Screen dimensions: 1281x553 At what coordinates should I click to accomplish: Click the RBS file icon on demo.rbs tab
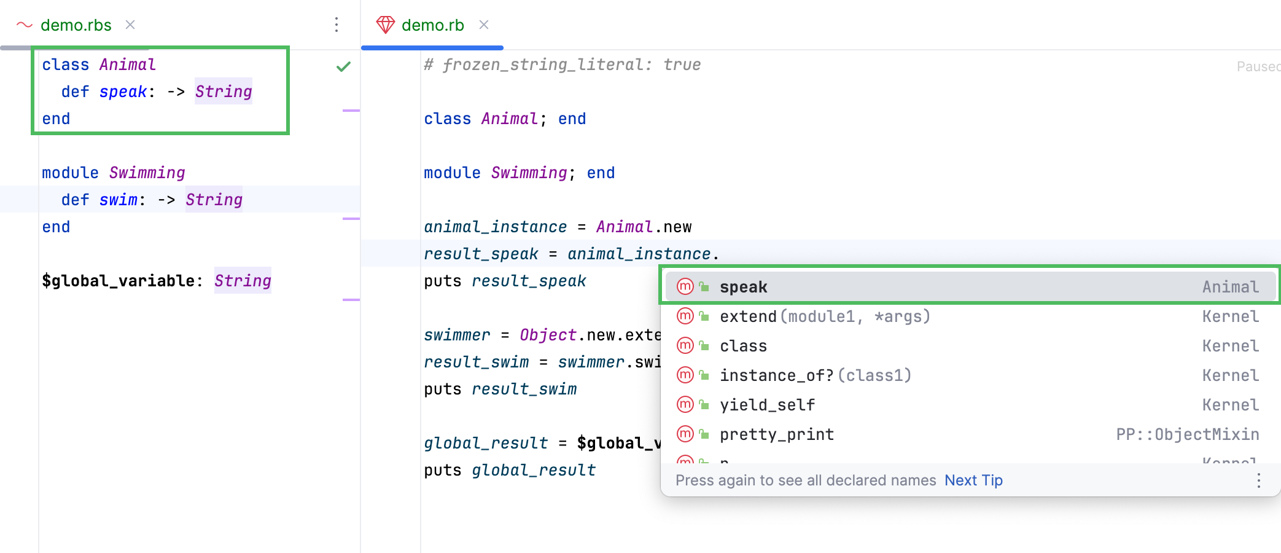pos(25,25)
